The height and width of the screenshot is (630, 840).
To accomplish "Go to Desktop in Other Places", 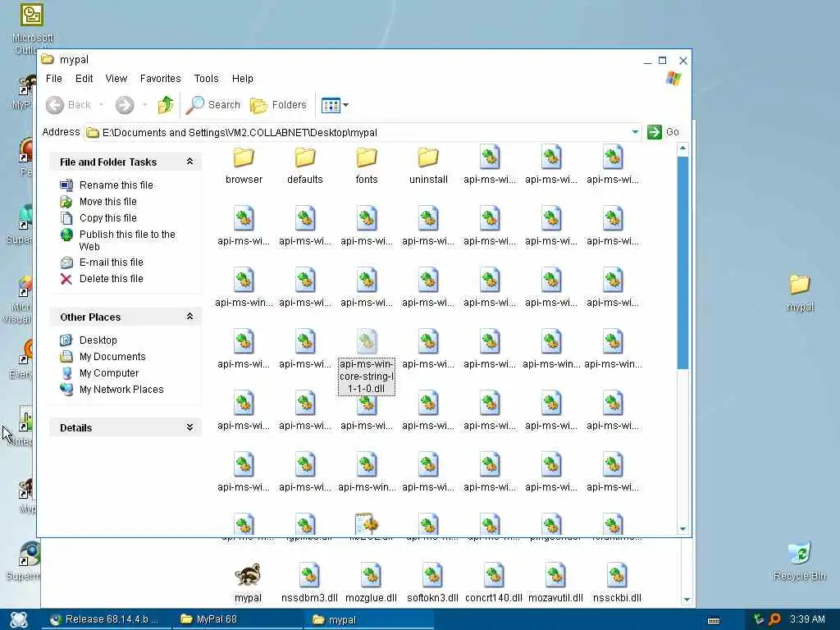I will click(89, 340).
